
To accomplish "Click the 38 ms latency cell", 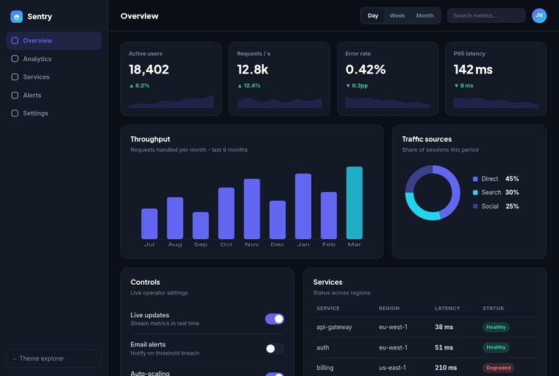I will point(444,327).
